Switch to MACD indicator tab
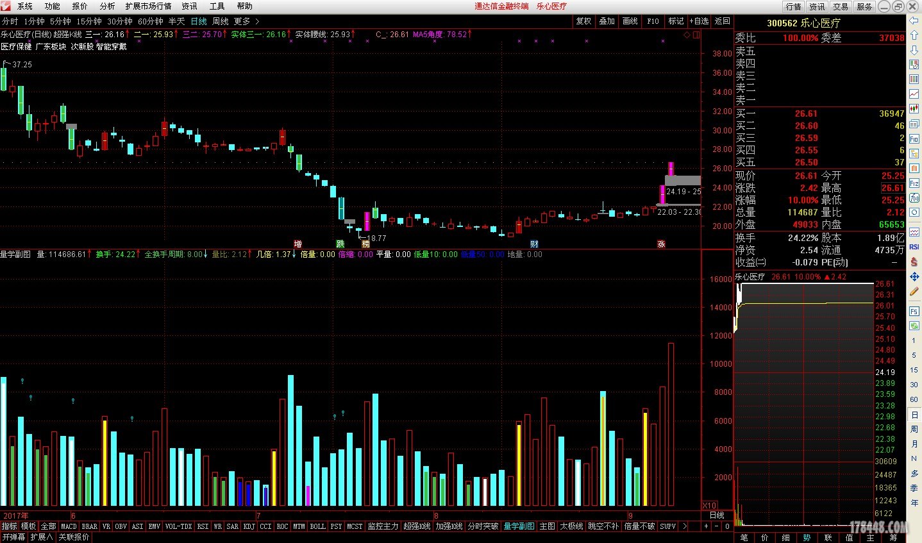This screenshot has height=543, width=922. coord(69,526)
